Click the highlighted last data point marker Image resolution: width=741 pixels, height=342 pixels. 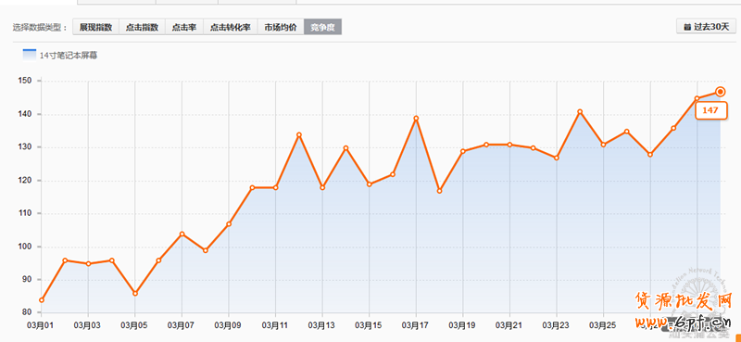[x=721, y=92]
